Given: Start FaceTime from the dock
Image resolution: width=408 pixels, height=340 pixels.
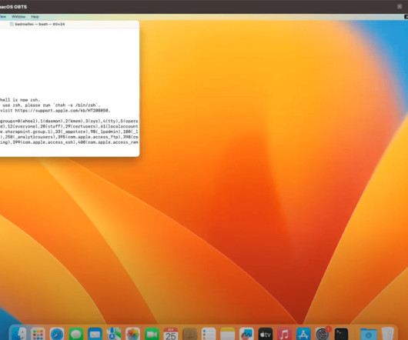Looking at the screenshot, I should (152, 334).
